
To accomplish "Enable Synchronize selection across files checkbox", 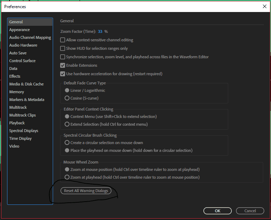I will pyautogui.click(x=63, y=57).
